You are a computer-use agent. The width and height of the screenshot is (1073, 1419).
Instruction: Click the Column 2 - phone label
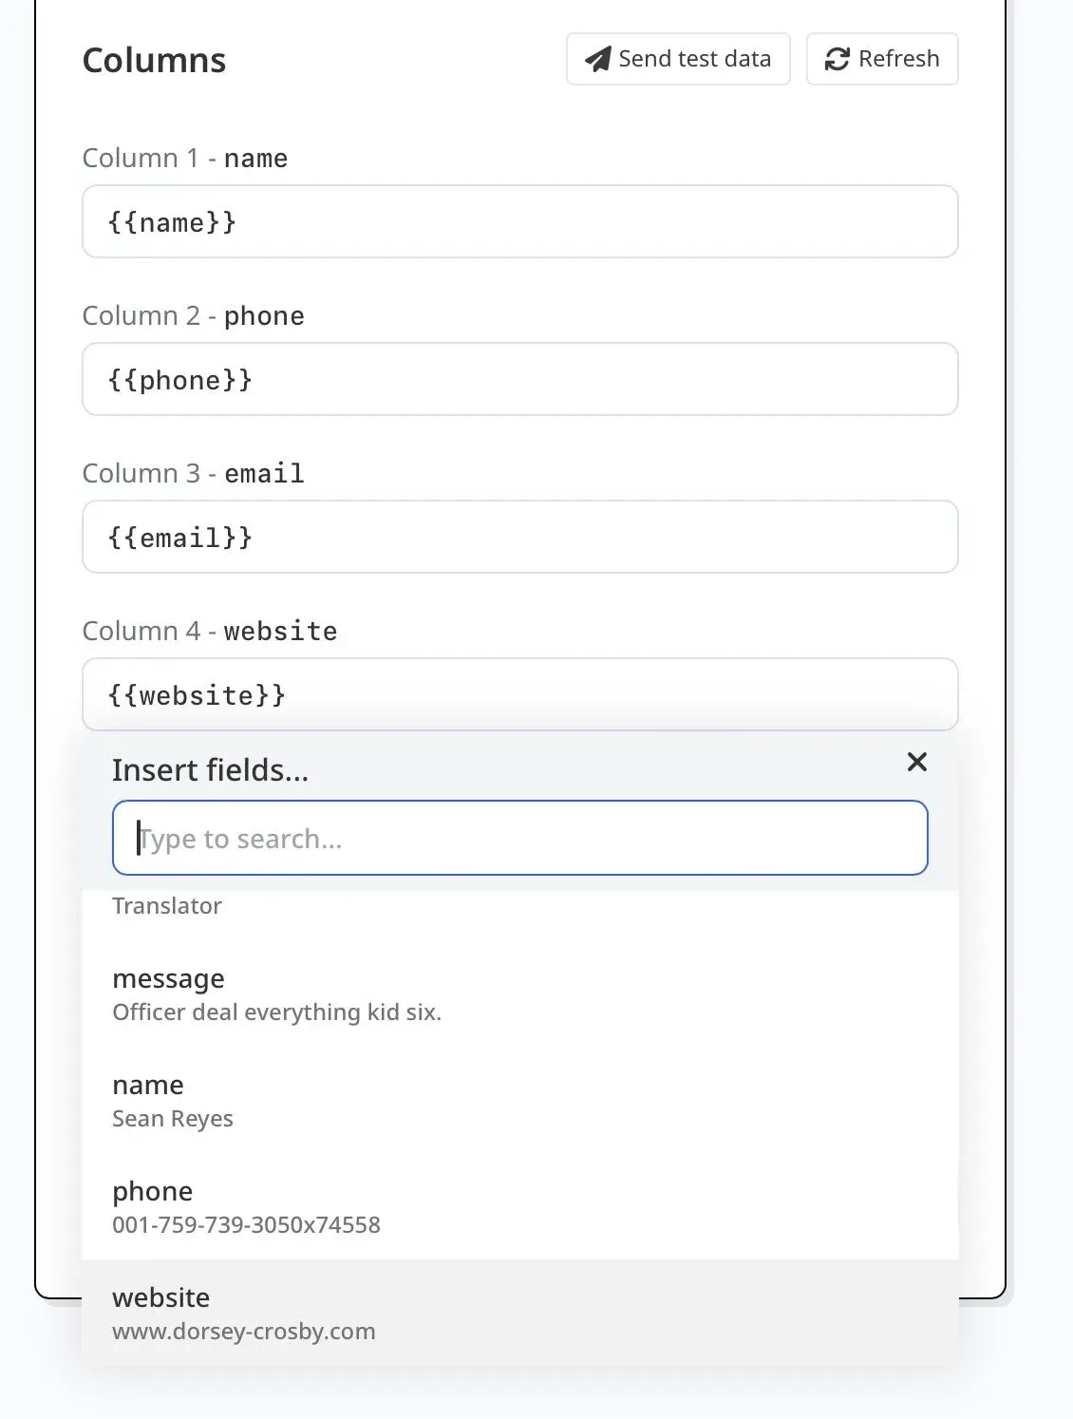(x=194, y=316)
